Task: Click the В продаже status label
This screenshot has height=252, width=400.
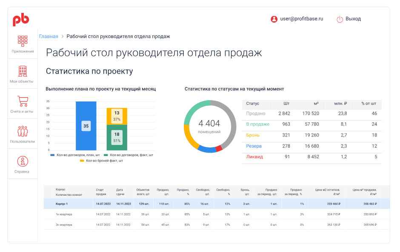Action: [x=257, y=124]
